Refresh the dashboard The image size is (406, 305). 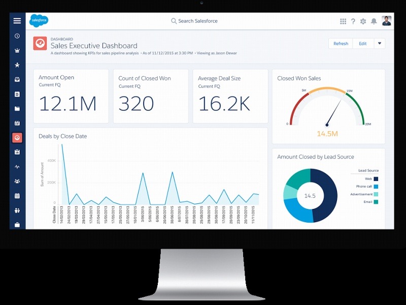click(x=341, y=44)
